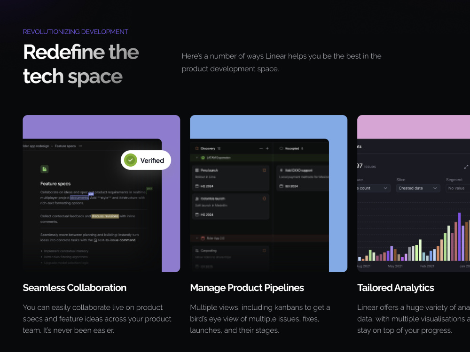
Task: Click the Manage Product Pipelines preview image
Action: 268,194
